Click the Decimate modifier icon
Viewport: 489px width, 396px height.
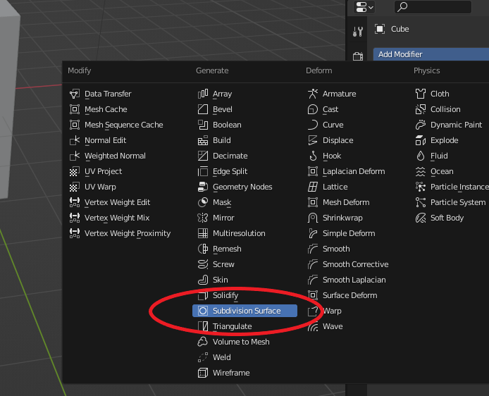[x=203, y=156]
